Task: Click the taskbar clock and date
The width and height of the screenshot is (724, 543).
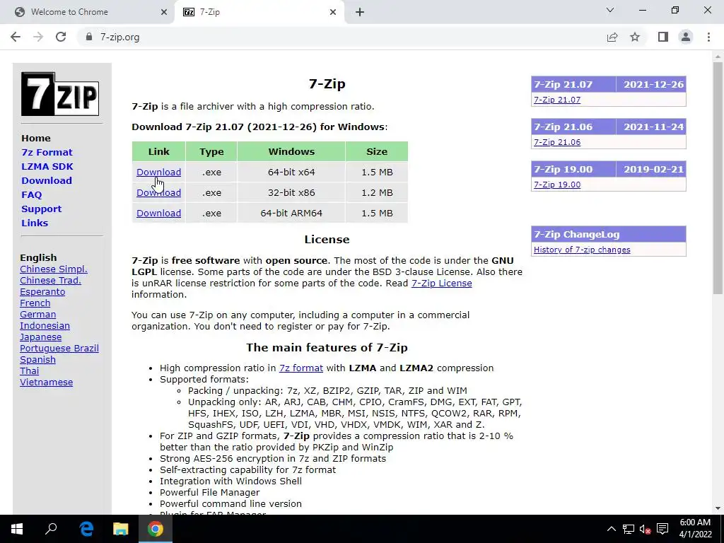Action: pos(696,529)
